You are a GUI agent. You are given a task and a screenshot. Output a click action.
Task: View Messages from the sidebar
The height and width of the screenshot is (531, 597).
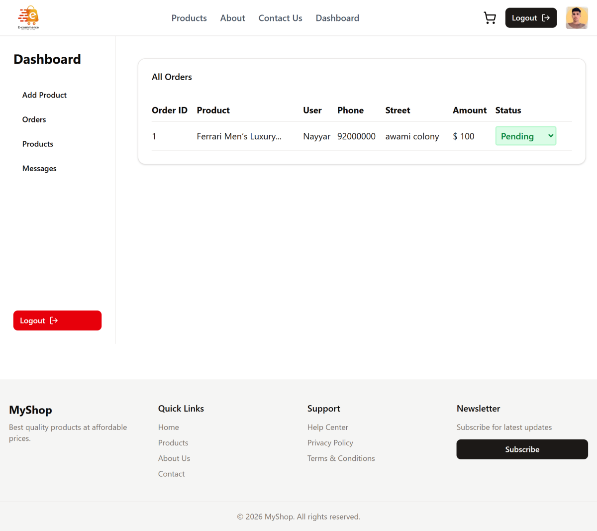click(39, 168)
